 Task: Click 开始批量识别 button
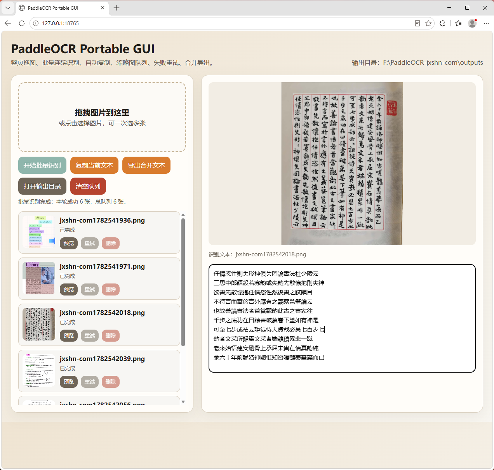[42, 165]
